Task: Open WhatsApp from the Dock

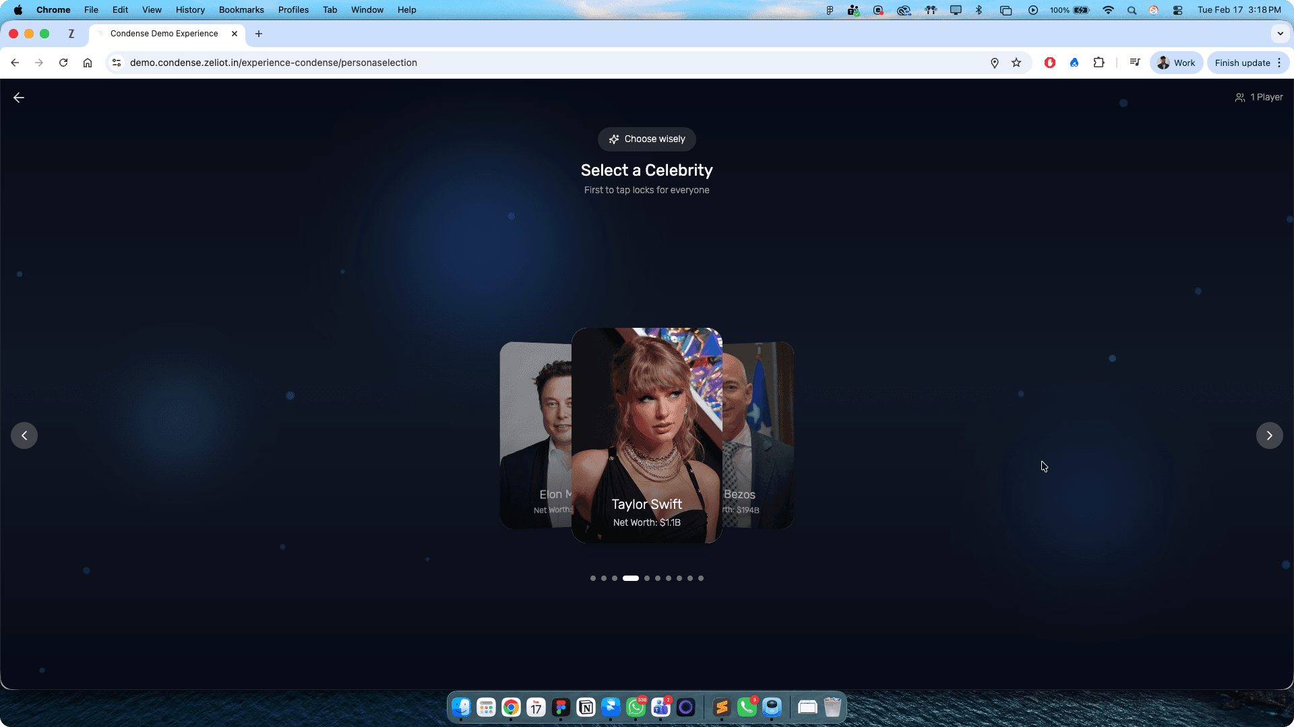Action: tap(636, 707)
